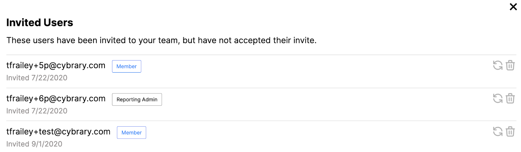Screen dimensions: 521x152
Task: Click Member badge for tfrailey+5p
Action: tap(126, 66)
